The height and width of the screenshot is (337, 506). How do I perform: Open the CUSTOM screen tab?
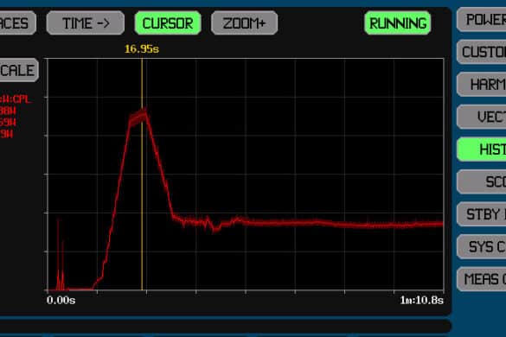coord(482,52)
